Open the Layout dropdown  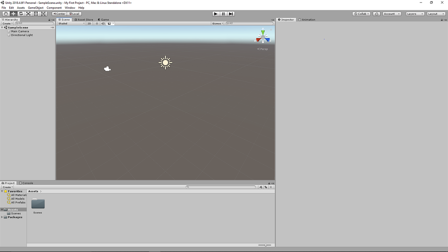436,14
